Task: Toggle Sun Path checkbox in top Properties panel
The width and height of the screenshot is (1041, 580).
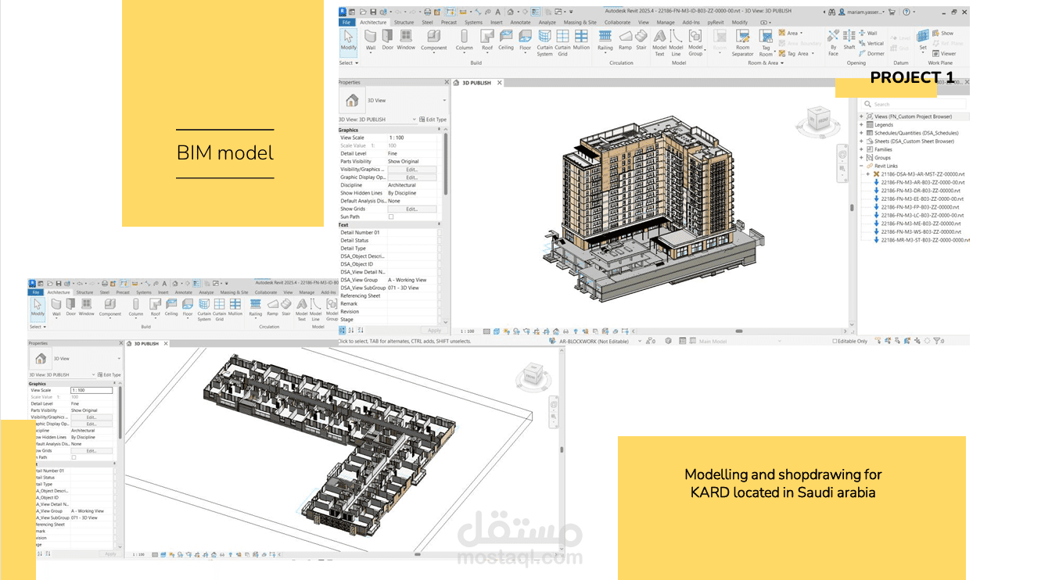Action: pos(391,217)
